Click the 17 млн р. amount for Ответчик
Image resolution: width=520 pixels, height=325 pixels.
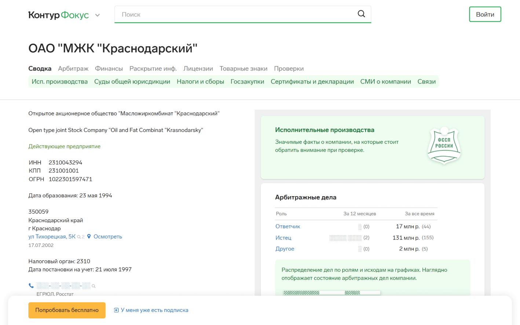(x=408, y=227)
